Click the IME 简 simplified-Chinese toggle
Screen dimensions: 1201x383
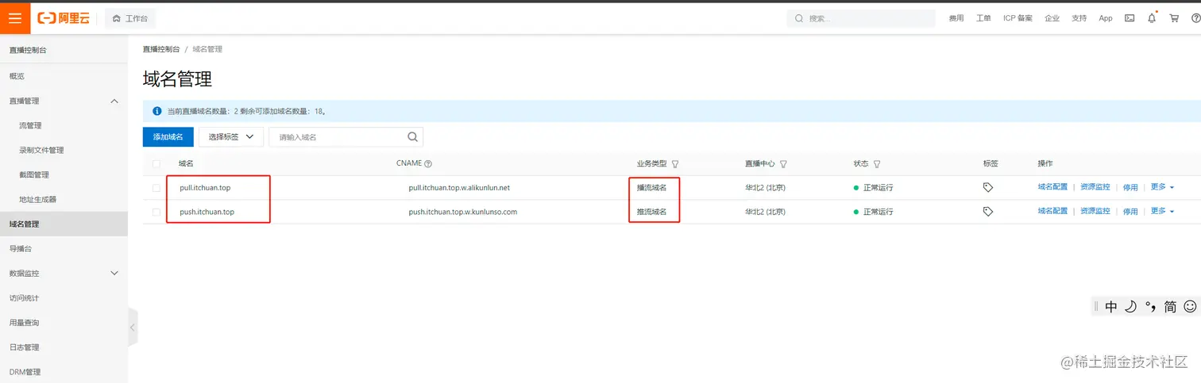pyautogui.click(x=1170, y=307)
